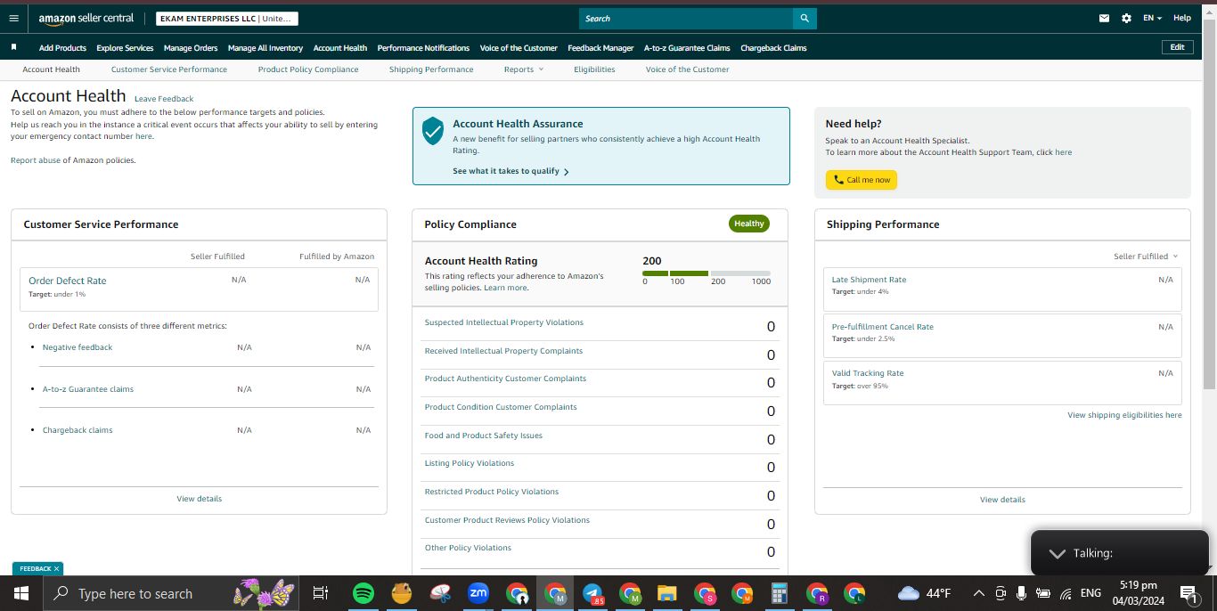
Task: Click the search magnifier button
Action: tap(805, 19)
